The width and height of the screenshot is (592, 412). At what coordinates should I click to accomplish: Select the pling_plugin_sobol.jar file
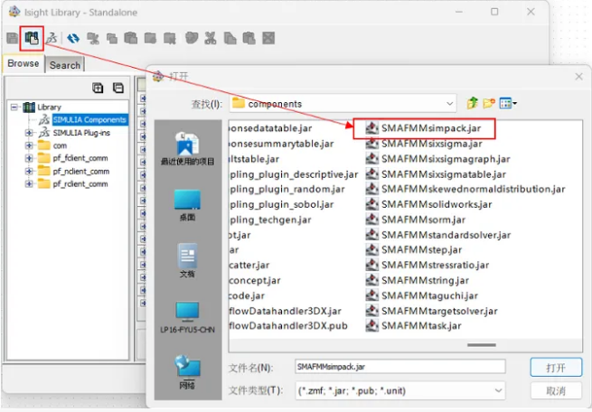coord(282,204)
